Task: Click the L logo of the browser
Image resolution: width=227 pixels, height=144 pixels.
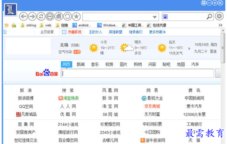Action: pos(11,10)
